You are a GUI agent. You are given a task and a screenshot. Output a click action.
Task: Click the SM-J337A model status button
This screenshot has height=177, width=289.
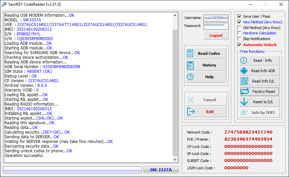[161, 170]
